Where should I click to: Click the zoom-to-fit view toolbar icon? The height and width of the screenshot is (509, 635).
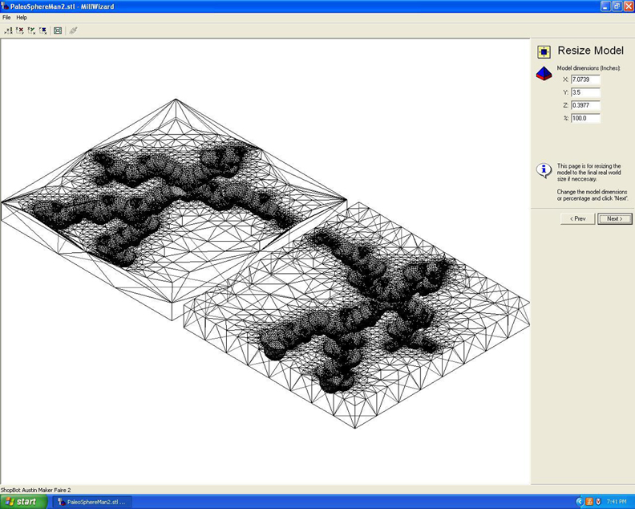tap(58, 31)
